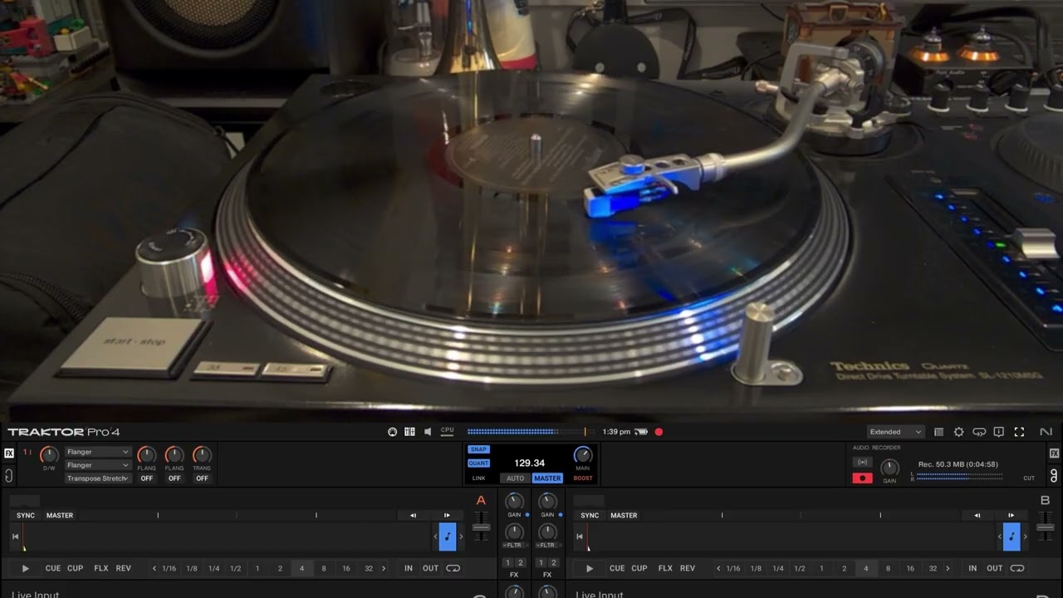This screenshot has height=598, width=1063.
Task: Toggle the browser-only layout icon
Action: pyautogui.click(x=938, y=432)
